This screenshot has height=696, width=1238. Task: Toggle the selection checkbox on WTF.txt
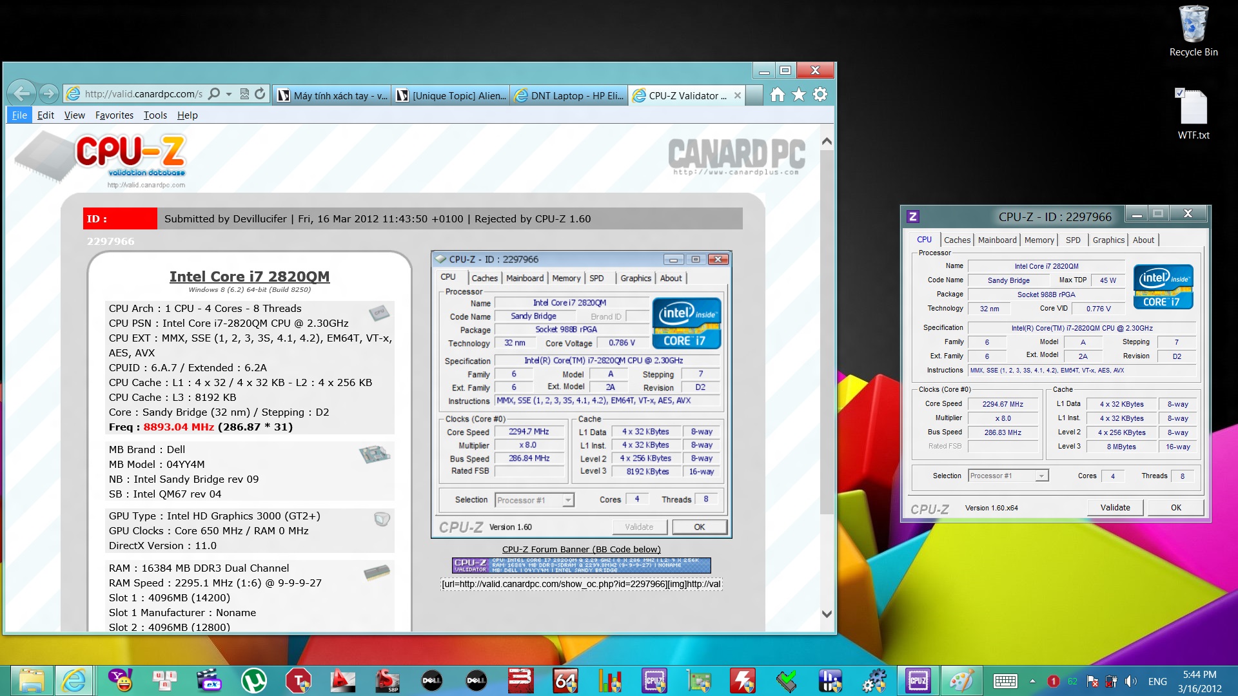[x=1179, y=92]
